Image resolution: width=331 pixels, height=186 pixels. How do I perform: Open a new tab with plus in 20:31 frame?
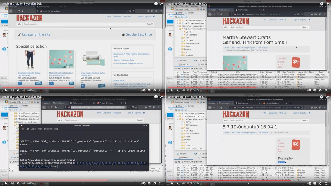[x=65, y=7]
